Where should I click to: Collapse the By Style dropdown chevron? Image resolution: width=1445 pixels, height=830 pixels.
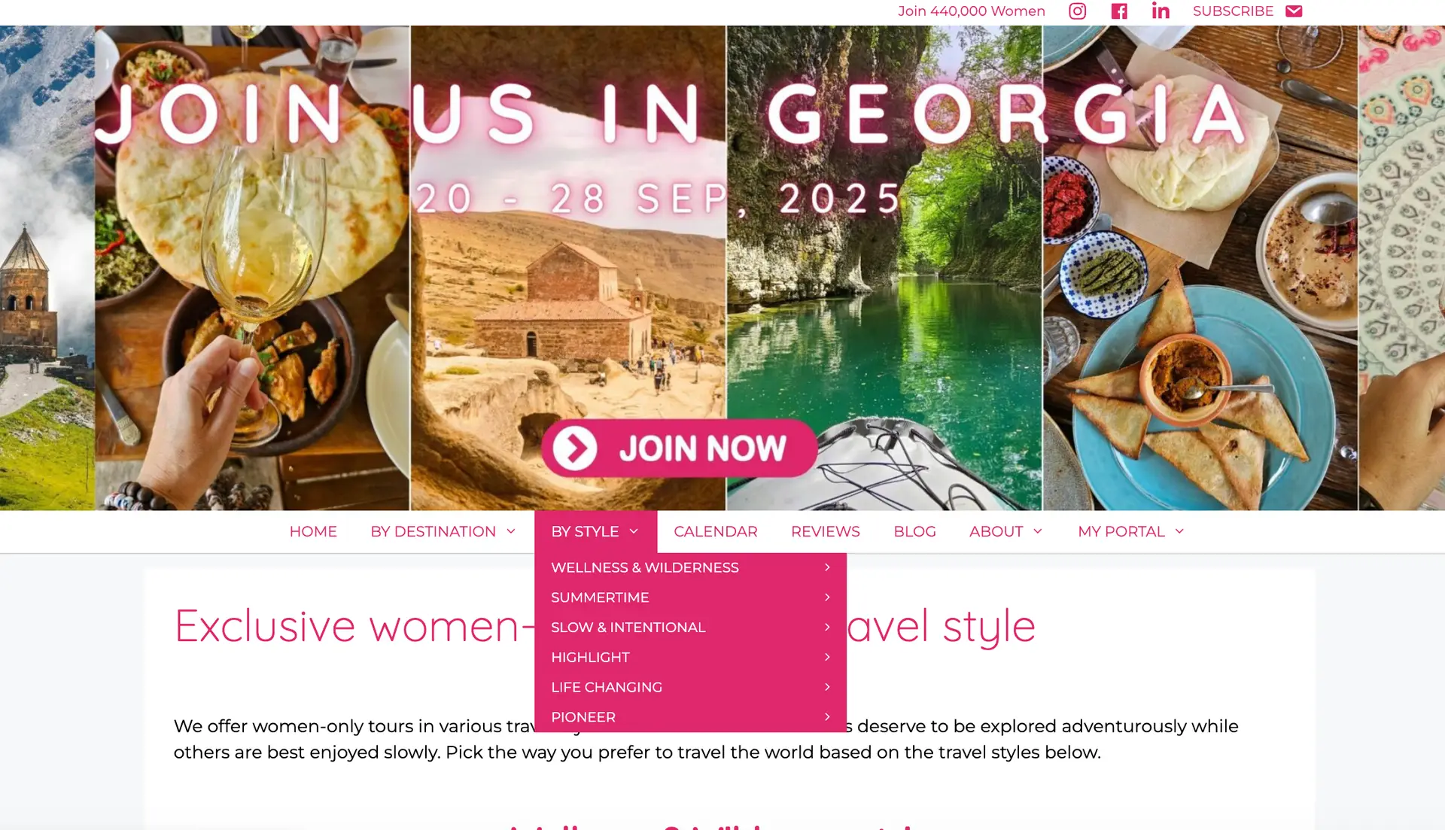634,531
